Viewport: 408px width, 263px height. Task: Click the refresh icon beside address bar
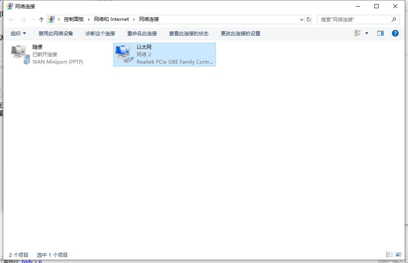coord(309,19)
